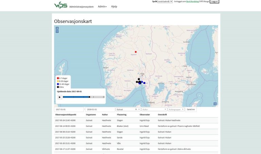Click the Send inn button

click(x=191, y=109)
